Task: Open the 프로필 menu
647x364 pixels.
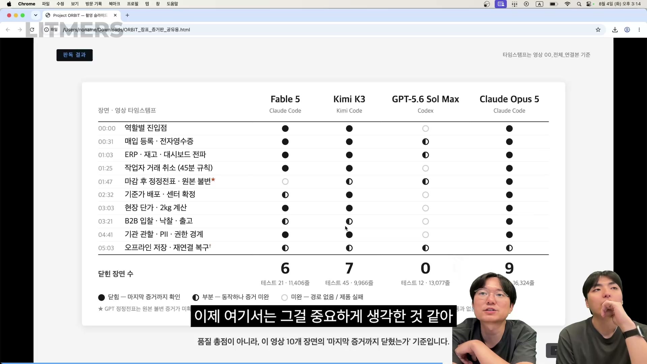Action: pos(133,4)
